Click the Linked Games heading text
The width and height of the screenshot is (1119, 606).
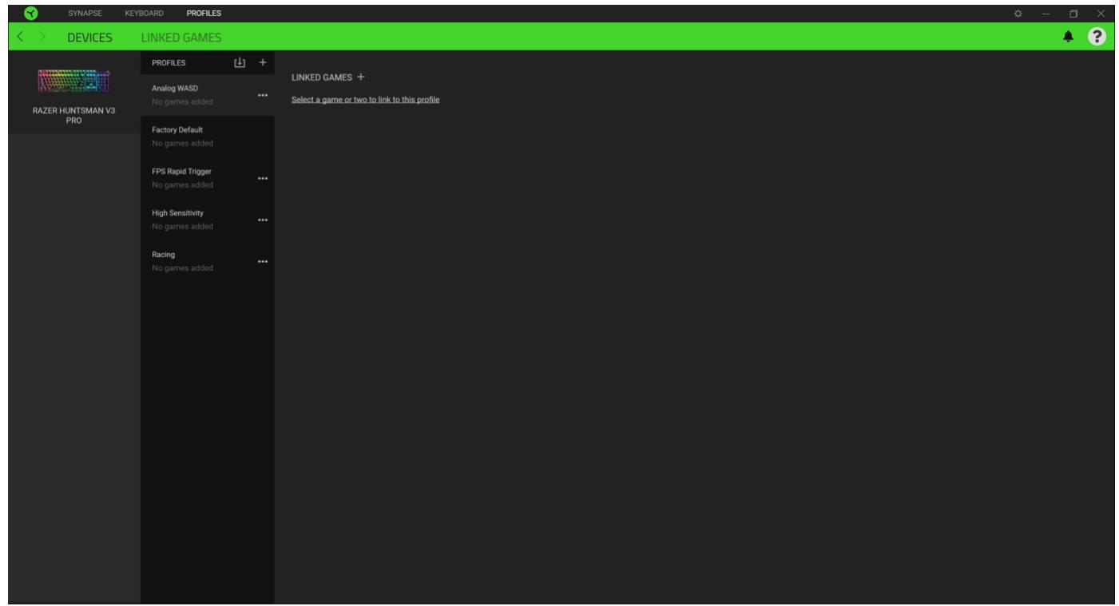click(322, 77)
